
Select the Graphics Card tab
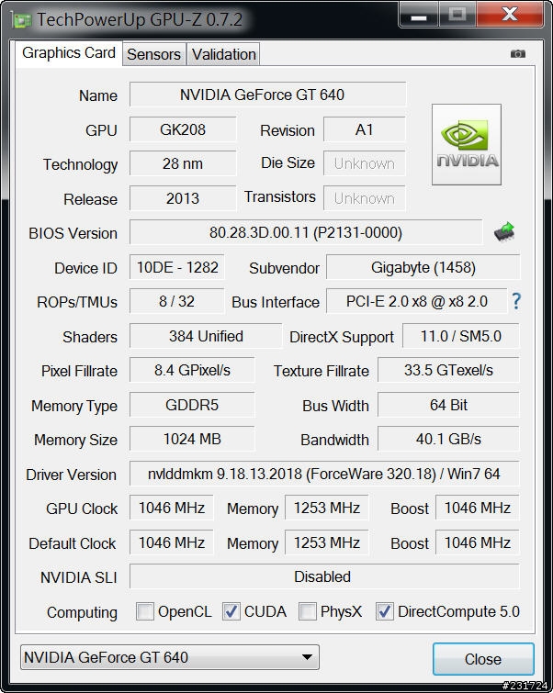click(x=69, y=53)
